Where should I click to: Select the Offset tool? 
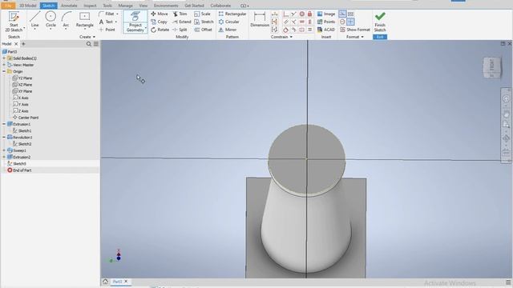click(203, 30)
